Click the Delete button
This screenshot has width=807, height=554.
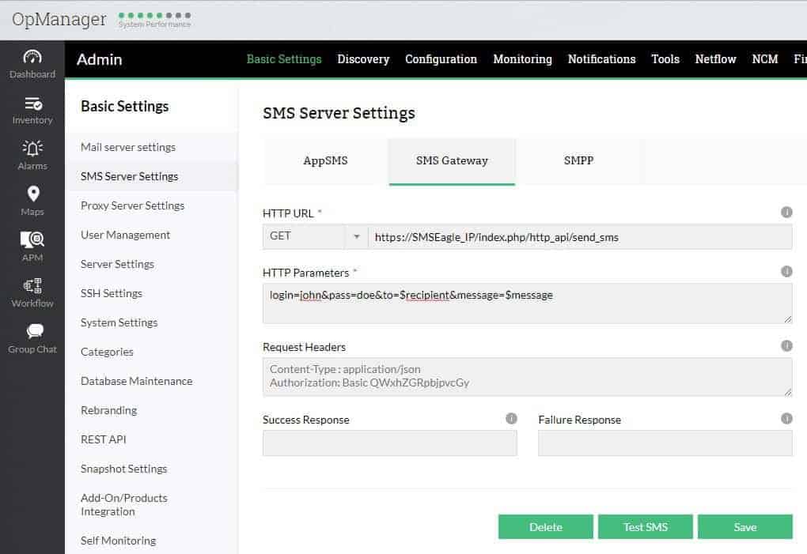pos(546,527)
